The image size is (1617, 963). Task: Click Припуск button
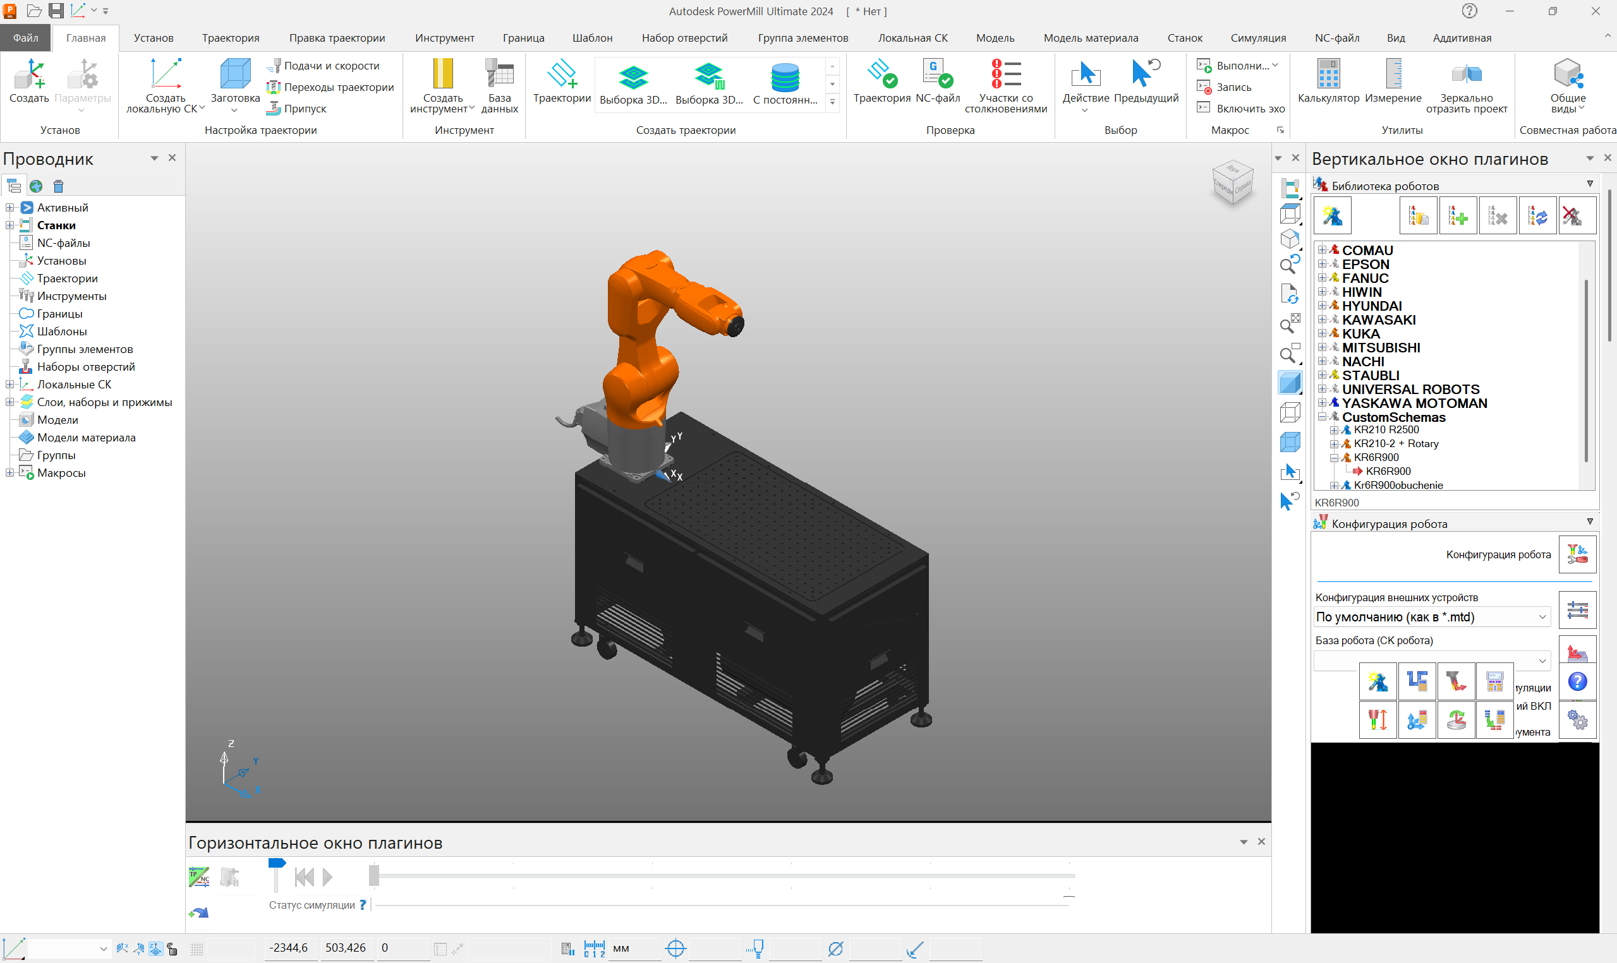click(x=296, y=109)
